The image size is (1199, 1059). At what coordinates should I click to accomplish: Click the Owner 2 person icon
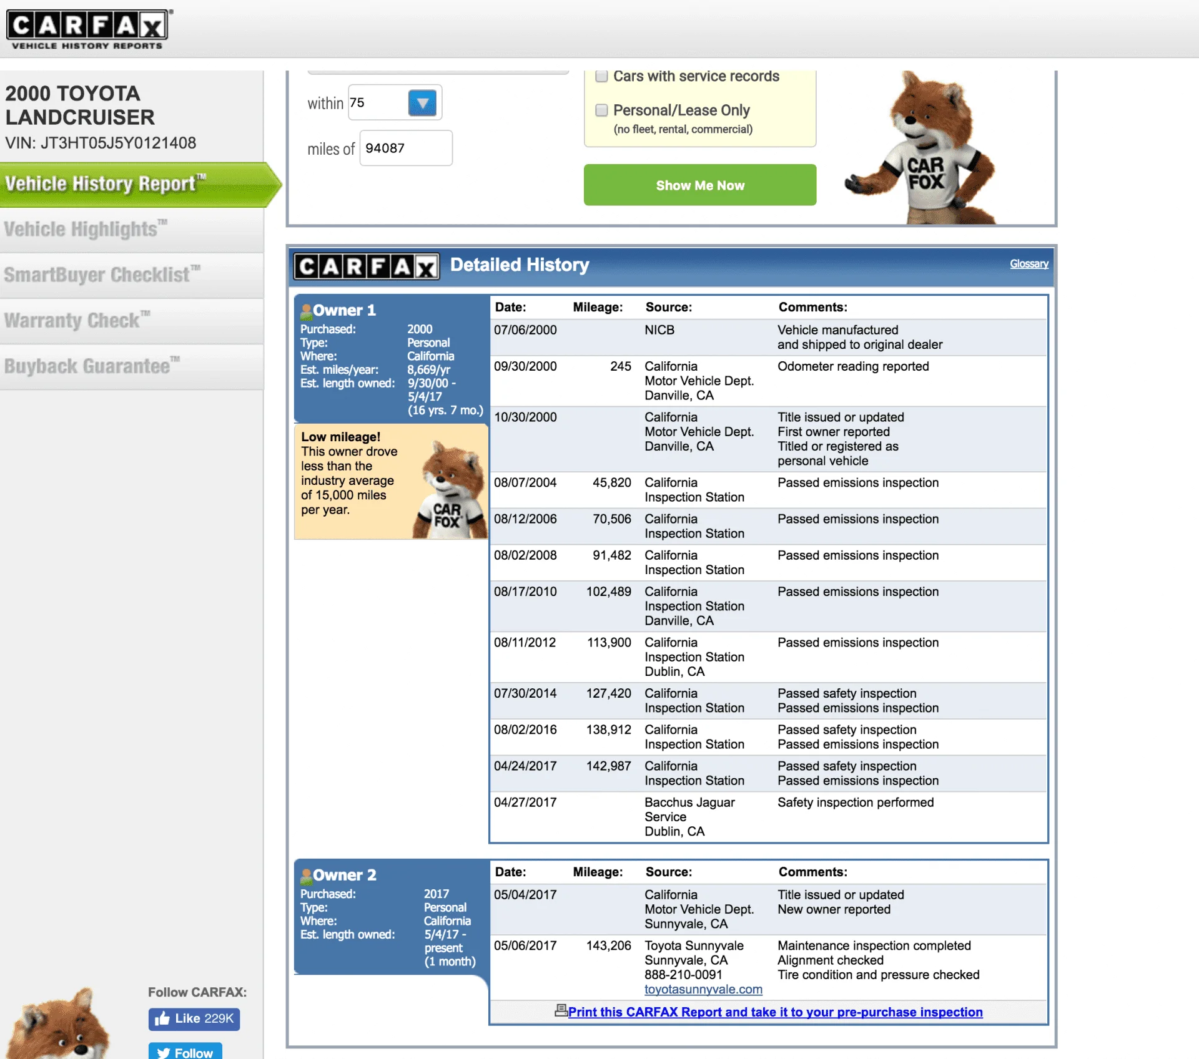tap(306, 876)
